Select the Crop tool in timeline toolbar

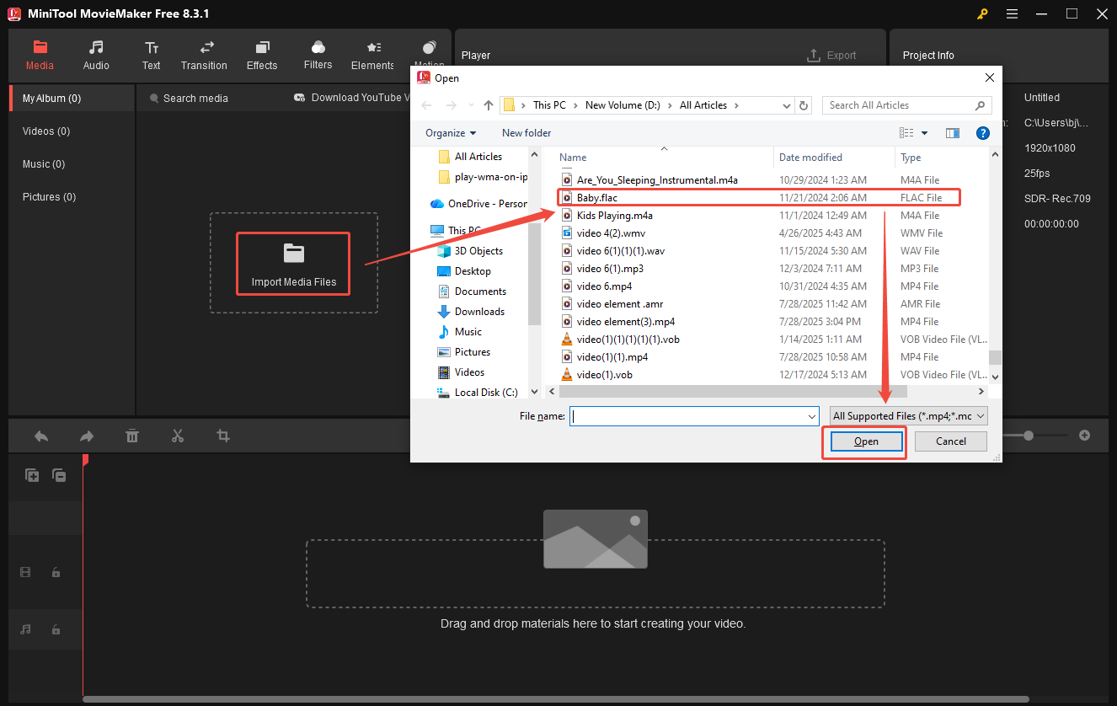222,436
